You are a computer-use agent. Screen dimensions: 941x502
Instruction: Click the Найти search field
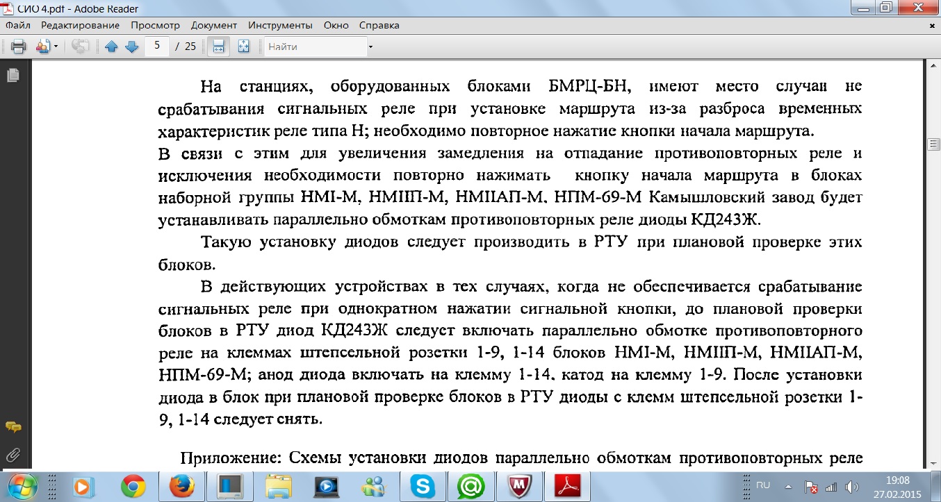pos(315,47)
